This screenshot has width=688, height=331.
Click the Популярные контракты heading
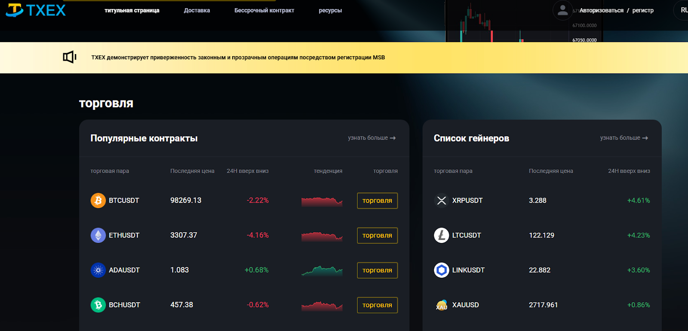(144, 138)
